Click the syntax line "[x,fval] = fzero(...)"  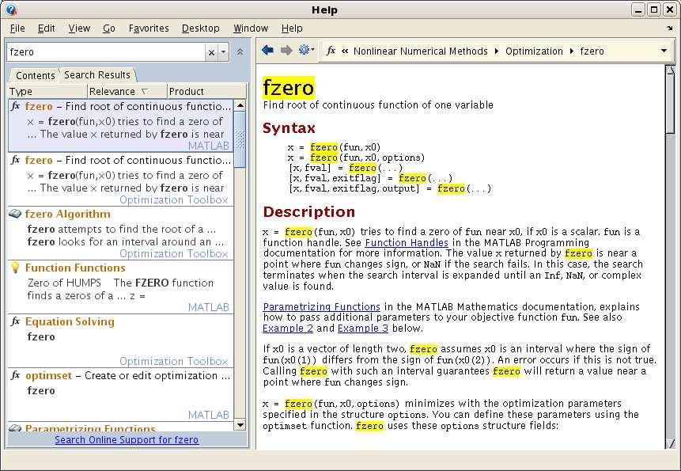pyautogui.click(x=346, y=168)
